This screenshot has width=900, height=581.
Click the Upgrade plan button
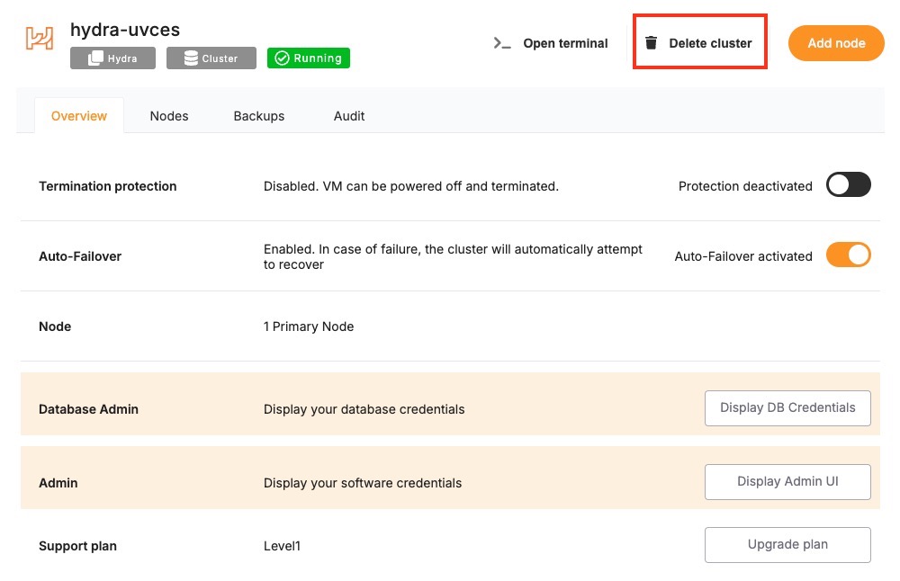coord(787,544)
